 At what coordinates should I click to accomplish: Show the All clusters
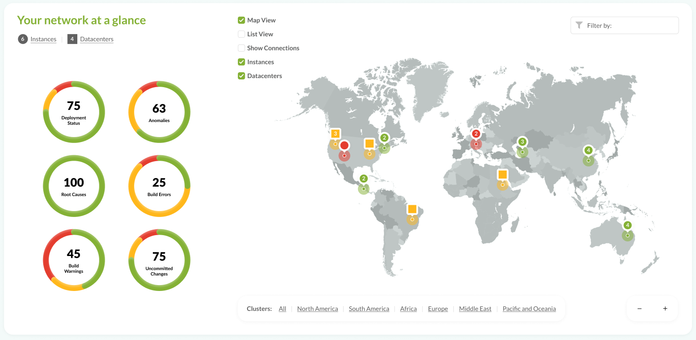click(282, 309)
